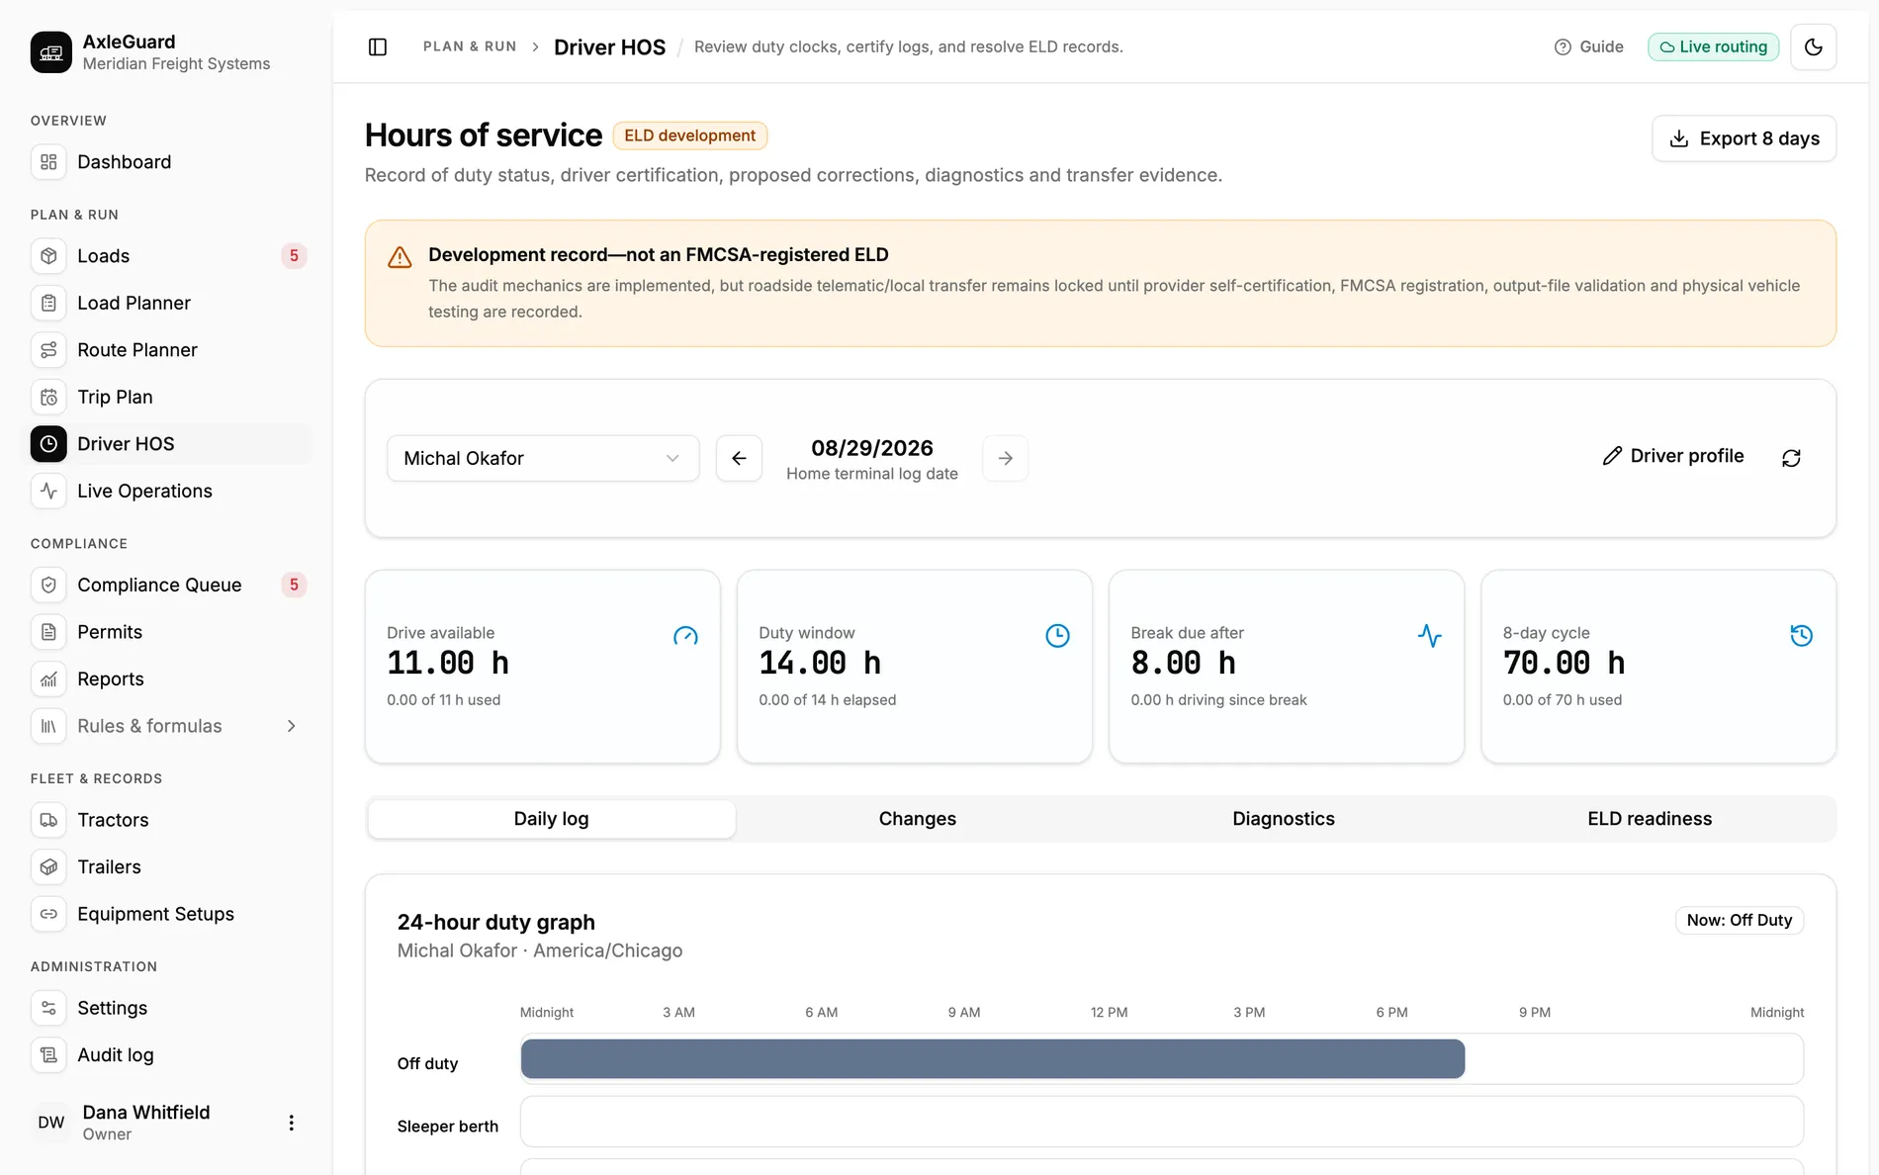1879x1175 pixels.
Task: Switch to the ELD readiness tab
Action: click(x=1650, y=819)
